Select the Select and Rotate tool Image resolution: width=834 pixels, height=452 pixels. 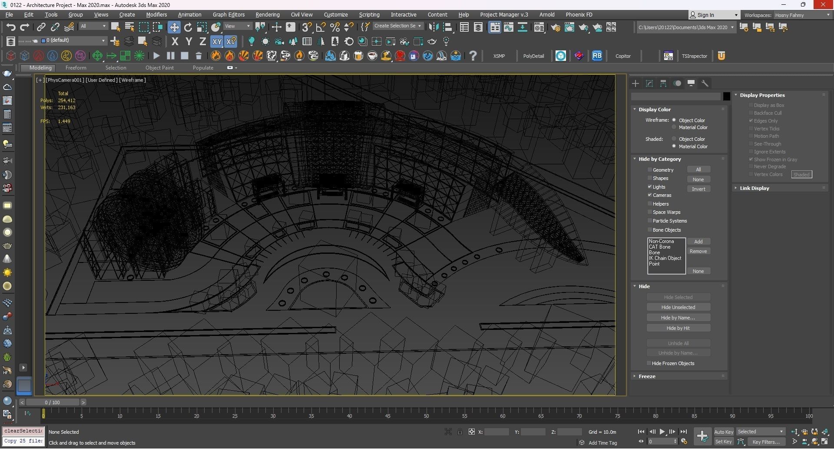(188, 27)
